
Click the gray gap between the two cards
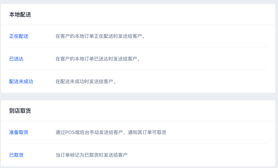(x=139, y=97)
